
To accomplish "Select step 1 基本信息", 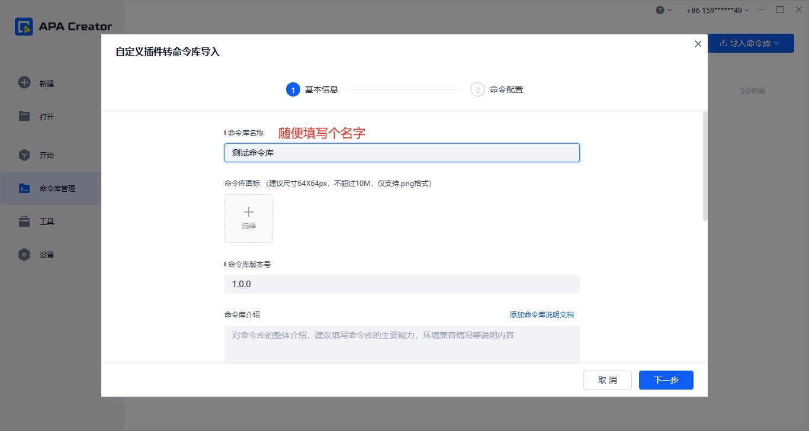I will pyautogui.click(x=312, y=90).
